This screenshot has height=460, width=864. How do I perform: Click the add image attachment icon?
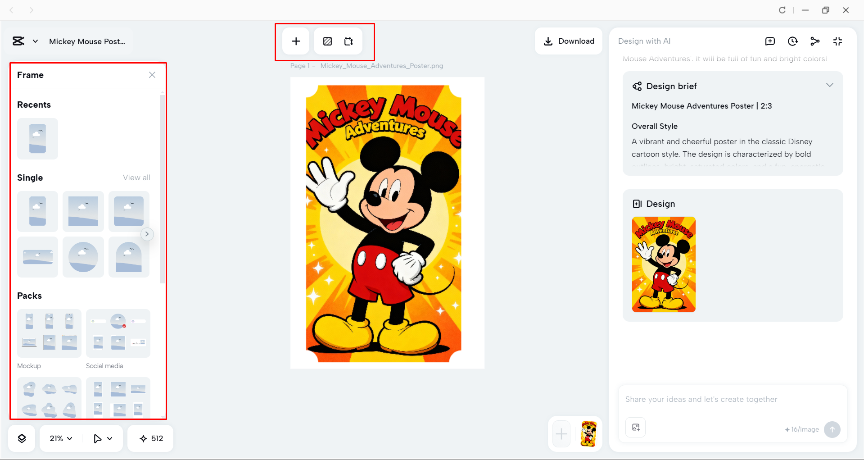pyautogui.click(x=636, y=428)
